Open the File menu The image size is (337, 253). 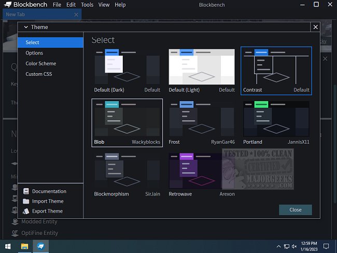pos(57,5)
